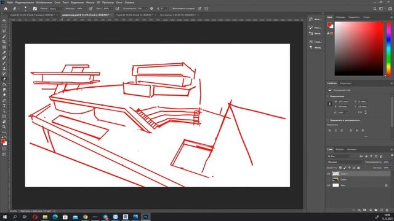Select the Eraser tool in left toolbar

pos(4,79)
